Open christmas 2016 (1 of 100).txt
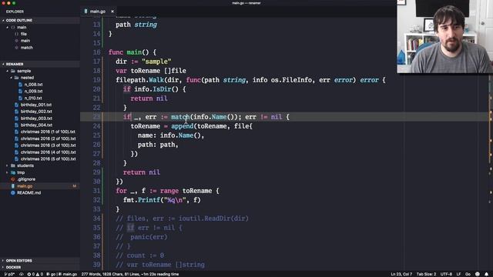 [x=48, y=132]
